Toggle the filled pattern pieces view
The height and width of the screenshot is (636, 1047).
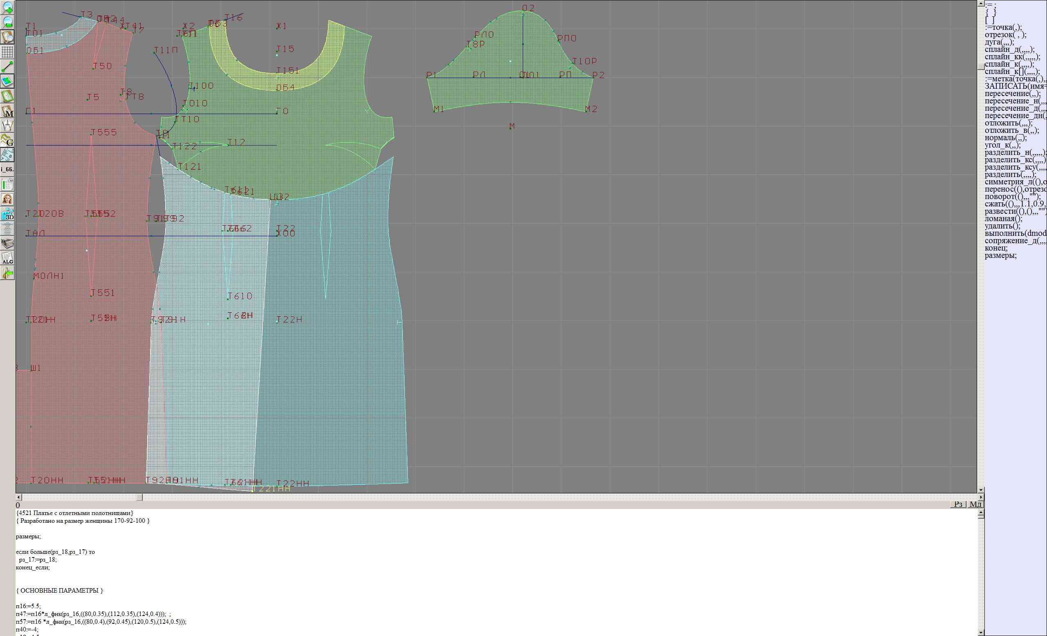pos(7,81)
